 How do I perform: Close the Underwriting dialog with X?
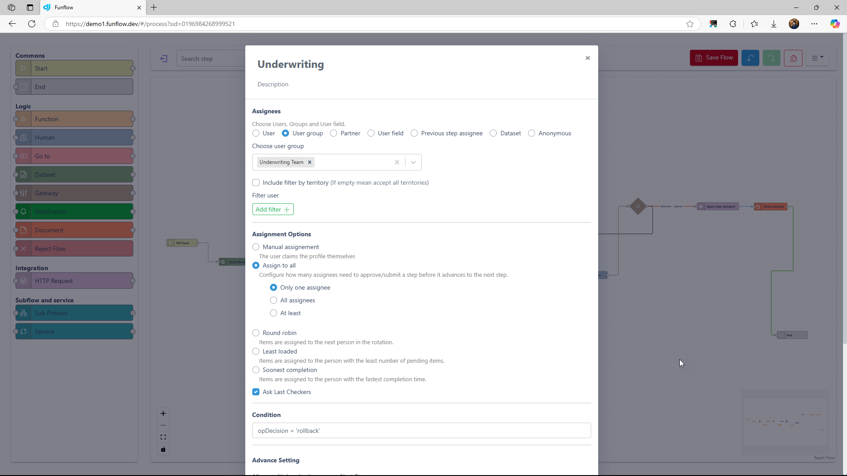[587, 58]
